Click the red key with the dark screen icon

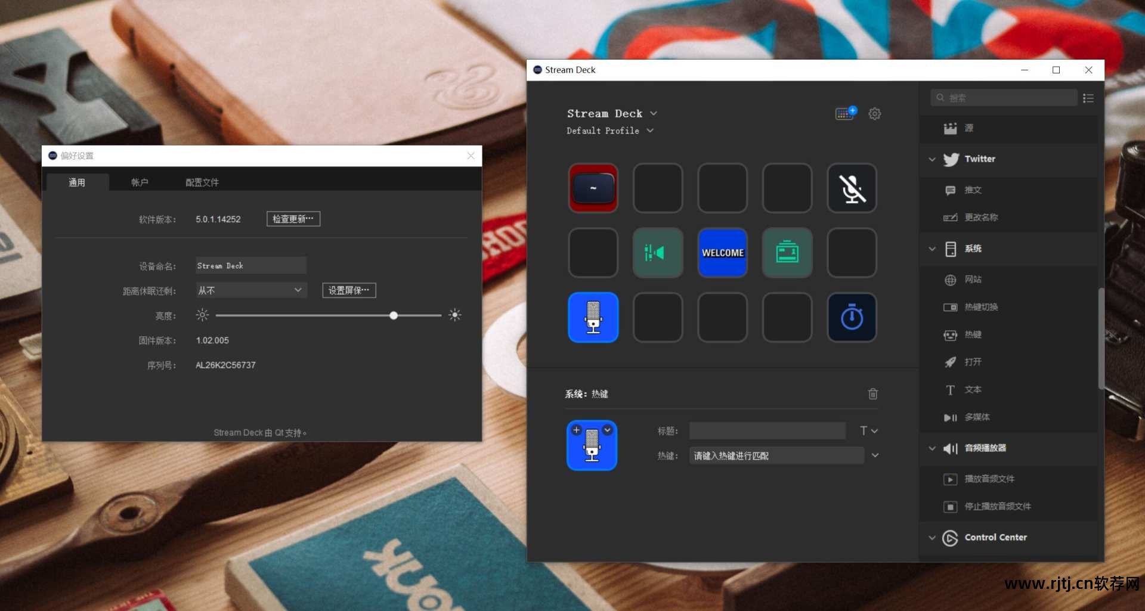(593, 188)
